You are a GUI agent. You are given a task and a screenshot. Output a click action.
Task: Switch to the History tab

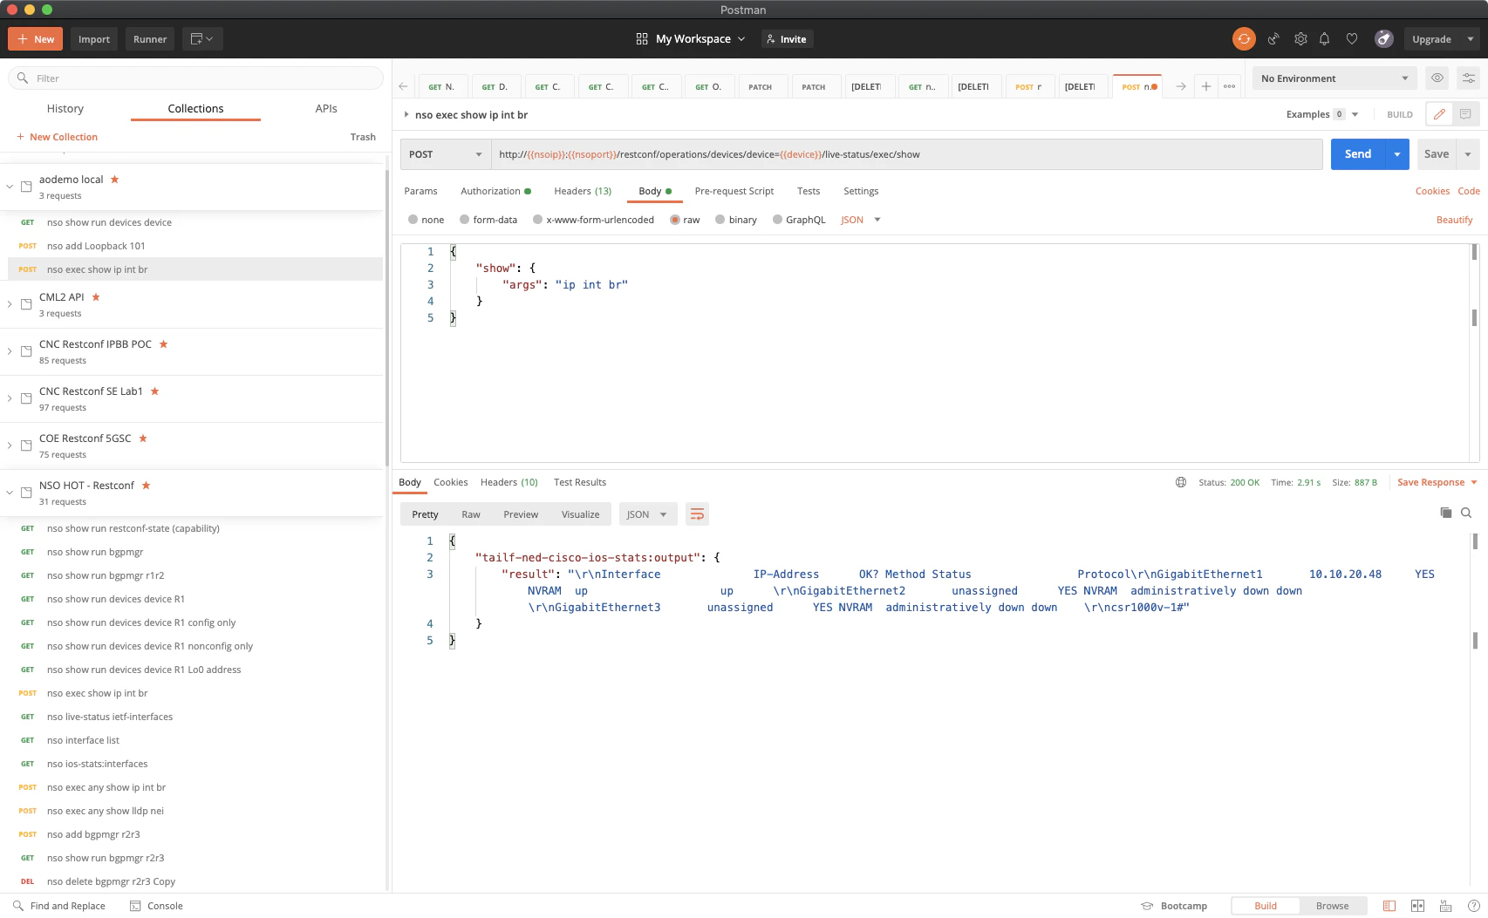point(65,108)
